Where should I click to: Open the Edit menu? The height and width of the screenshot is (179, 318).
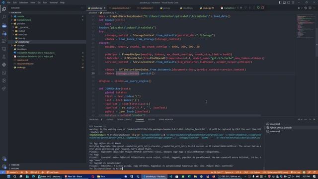(x=15, y=2)
